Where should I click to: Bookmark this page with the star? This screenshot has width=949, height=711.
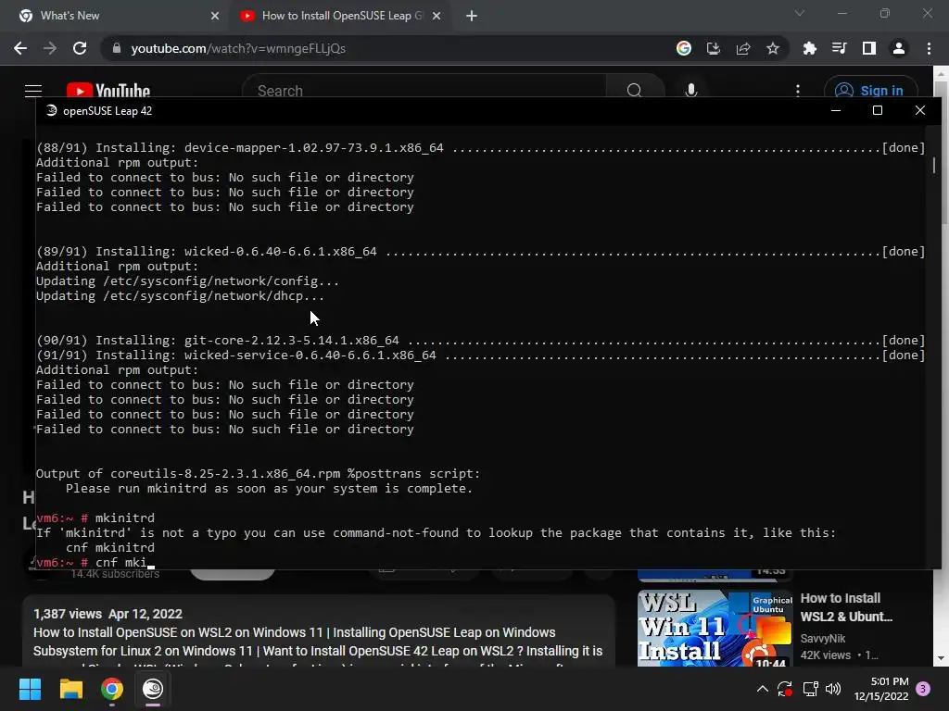[x=773, y=48]
